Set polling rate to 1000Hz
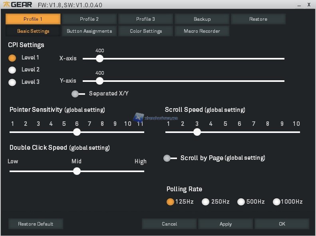Viewport: 316px width, 236px height. [276, 202]
